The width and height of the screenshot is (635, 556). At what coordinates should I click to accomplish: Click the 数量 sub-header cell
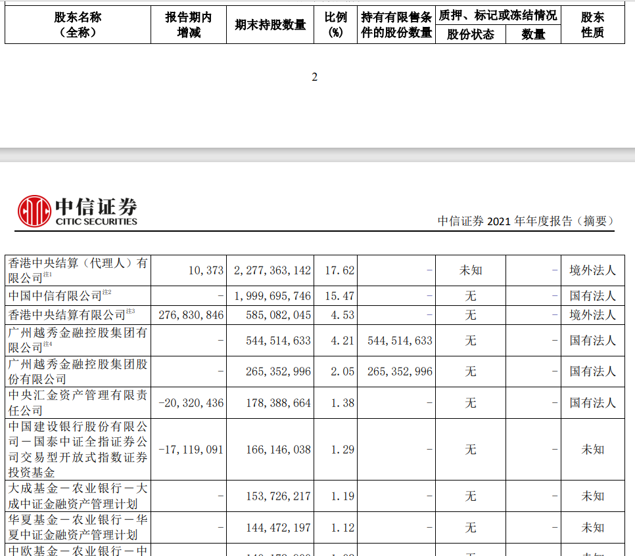[533, 34]
